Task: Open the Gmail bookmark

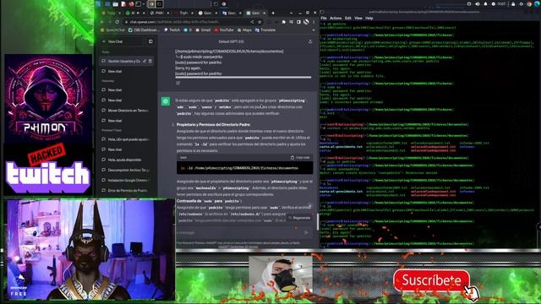Action: [203, 30]
